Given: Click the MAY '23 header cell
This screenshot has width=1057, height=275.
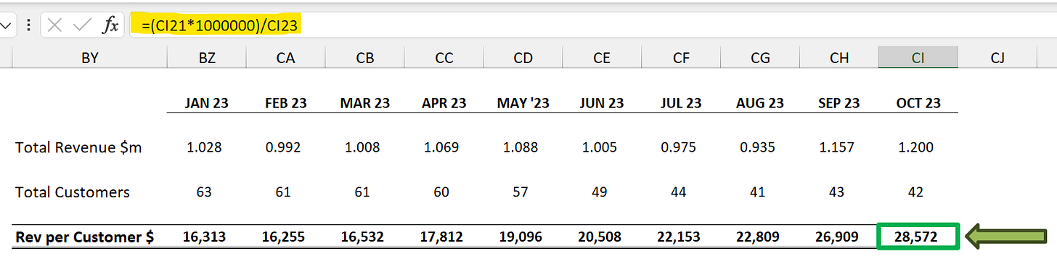Looking at the screenshot, I should point(523,103).
